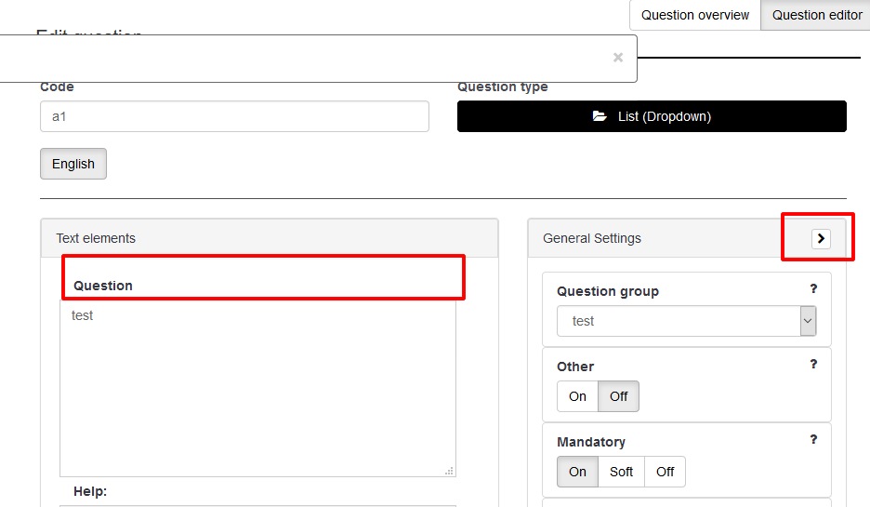Set Mandatory to Off
This screenshot has height=507, width=870.
pyautogui.click(x=665, y=472)
